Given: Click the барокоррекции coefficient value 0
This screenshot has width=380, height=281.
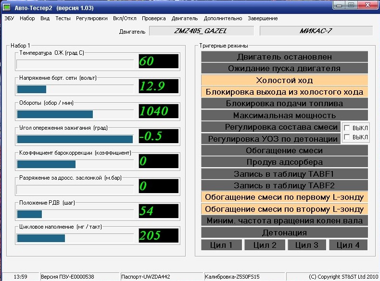Looking at the screenshot, I should (x=159, y=161).
